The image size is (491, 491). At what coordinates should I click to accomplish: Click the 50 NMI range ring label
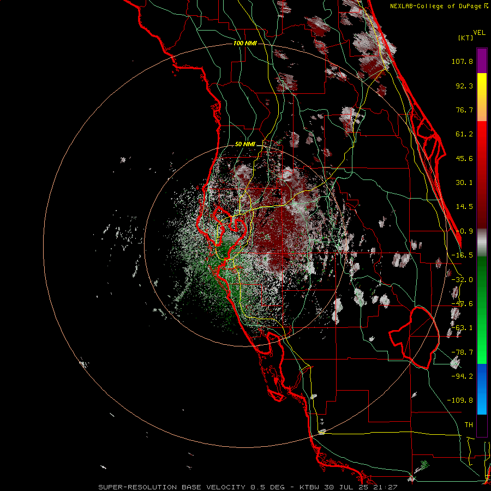pyautogui.click(x=245, y=145)
